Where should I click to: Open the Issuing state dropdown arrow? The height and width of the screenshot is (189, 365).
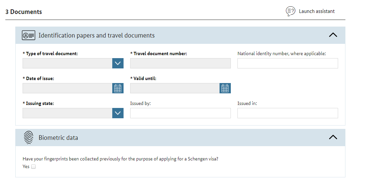point(118,113)
